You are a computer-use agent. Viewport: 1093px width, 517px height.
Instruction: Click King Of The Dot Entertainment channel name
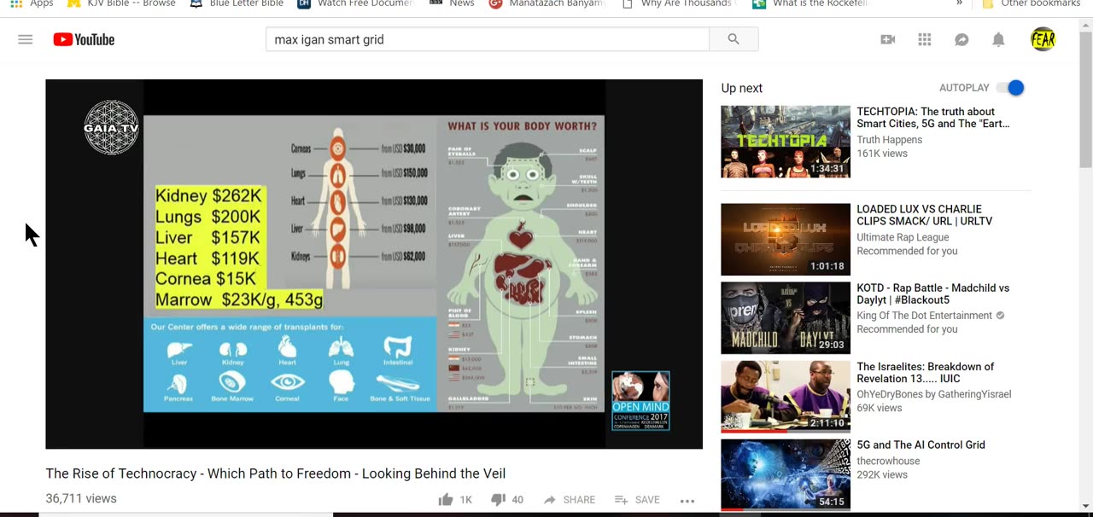(x=925, y=316)
